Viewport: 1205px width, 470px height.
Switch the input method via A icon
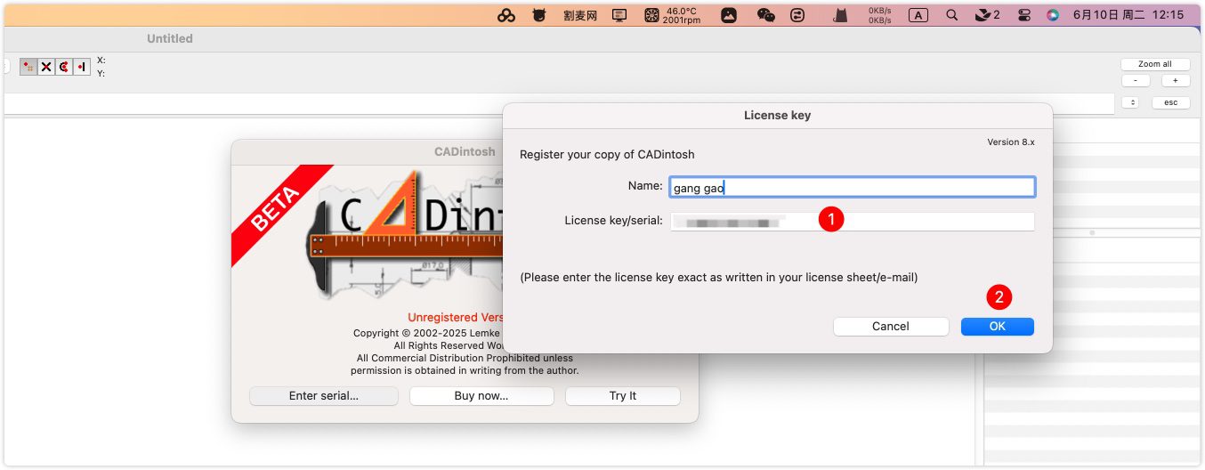coord(918,15)
